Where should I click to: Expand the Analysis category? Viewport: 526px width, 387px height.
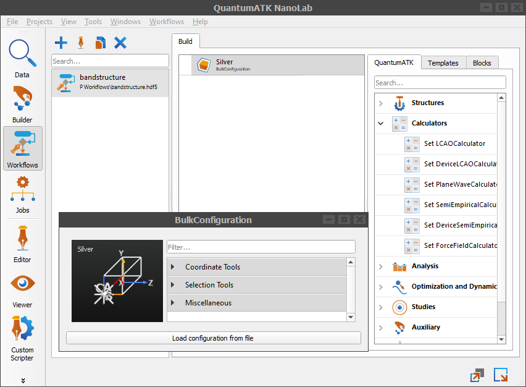(x=381, y=266)
